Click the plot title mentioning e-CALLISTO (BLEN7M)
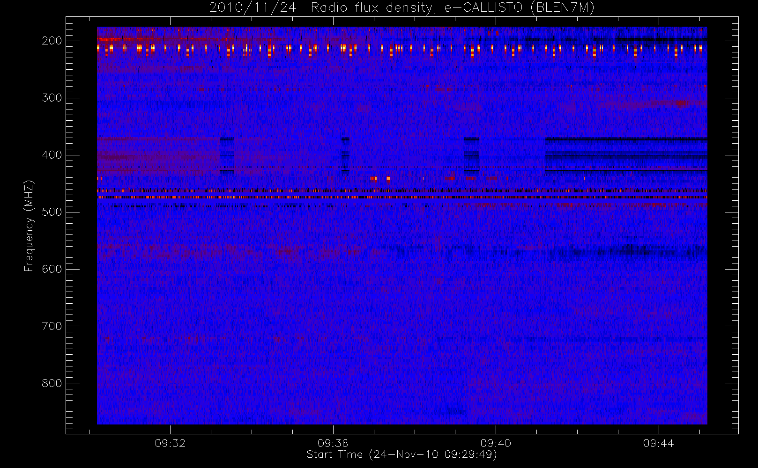This screenshot has width=758, height=468. pos(401,8)
